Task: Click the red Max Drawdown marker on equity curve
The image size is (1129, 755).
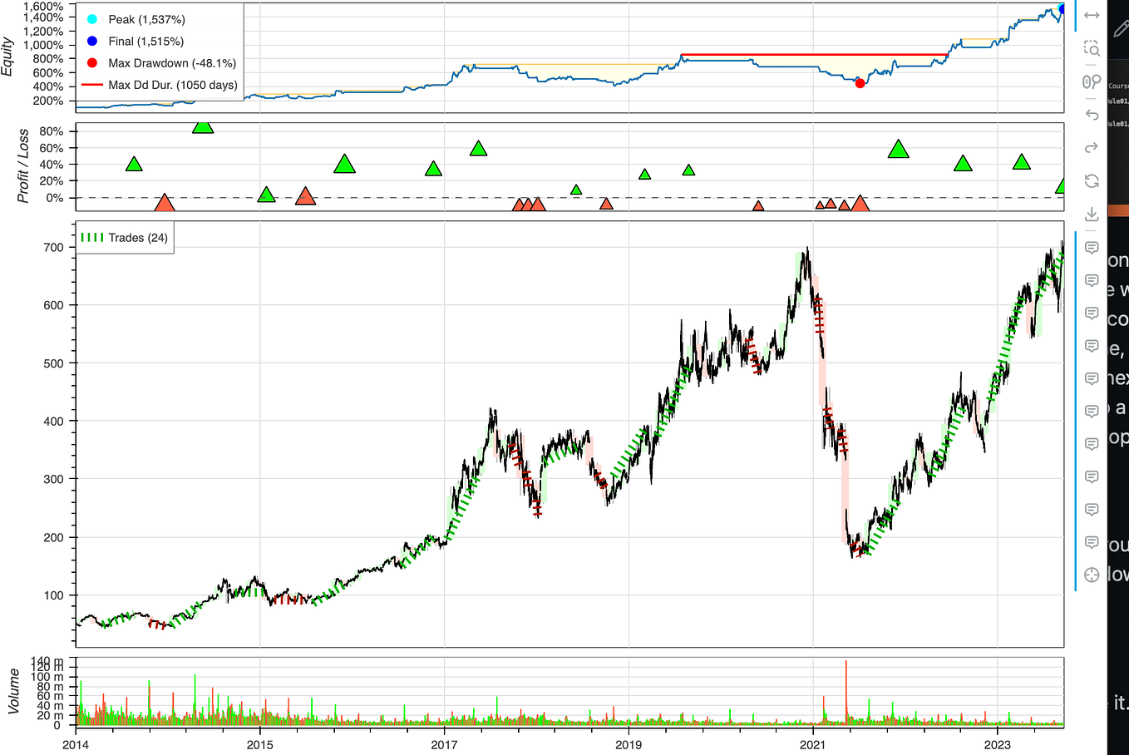Action: (x=860, y=83)
